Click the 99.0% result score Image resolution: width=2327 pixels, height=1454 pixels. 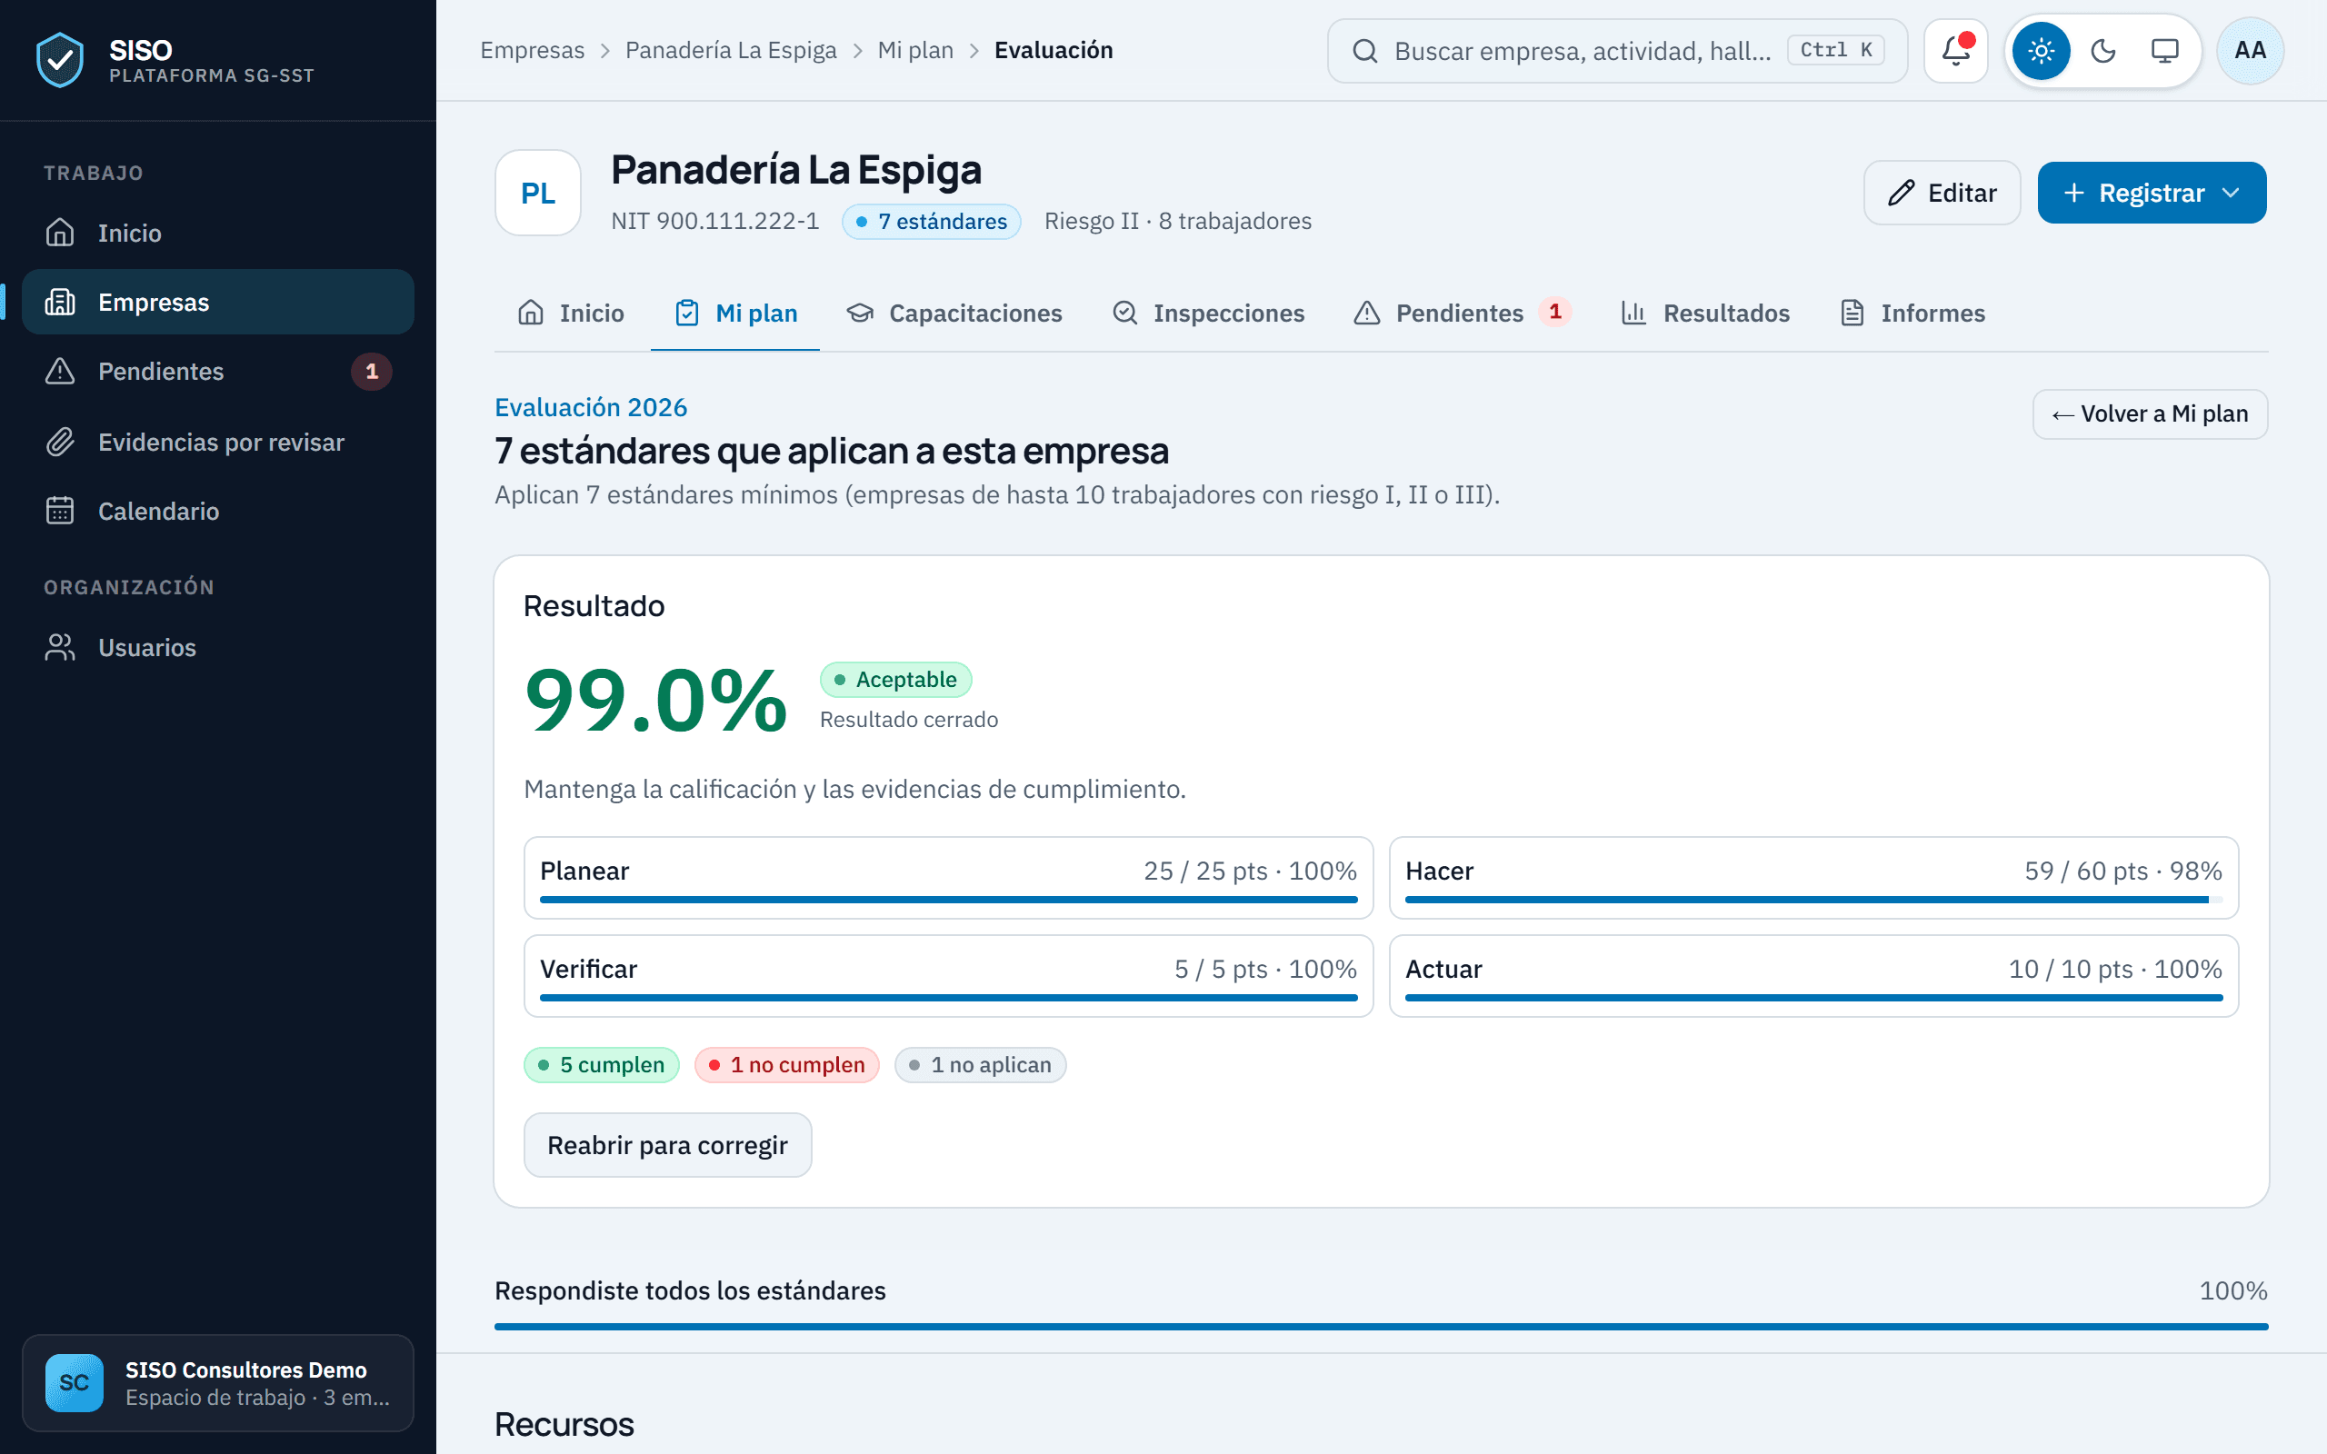[x=655, y=700]
